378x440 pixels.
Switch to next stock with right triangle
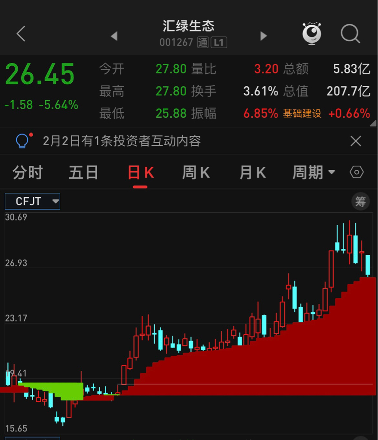coord(264,36)
